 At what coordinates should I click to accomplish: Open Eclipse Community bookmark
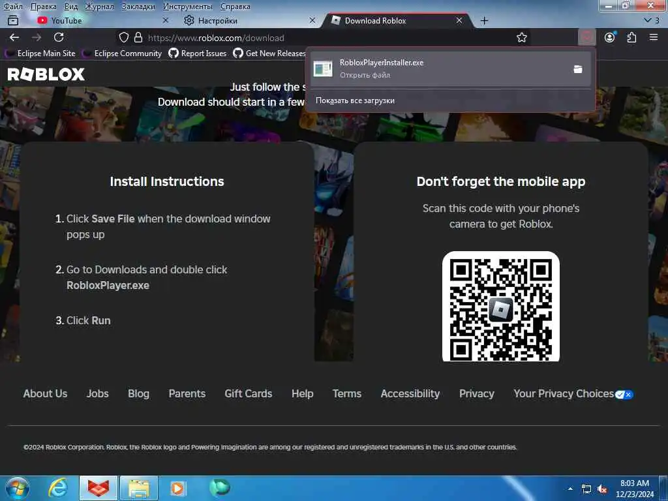[x=123, y=53]
